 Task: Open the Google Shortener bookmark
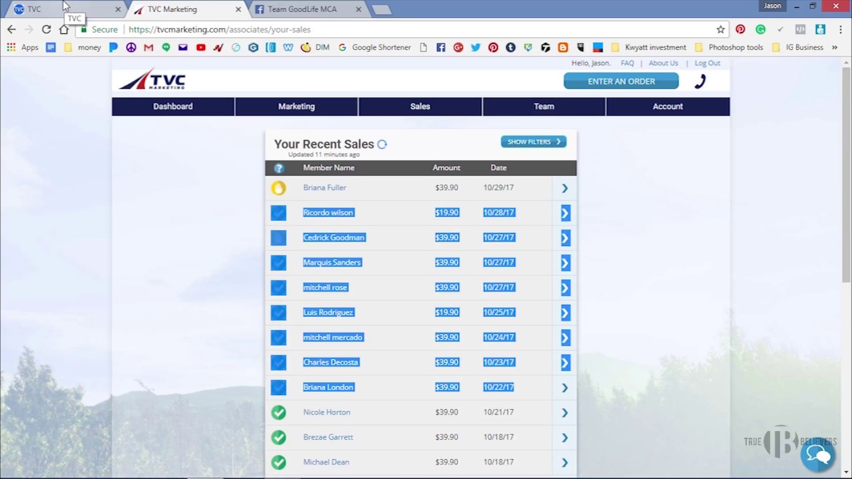point(375,47)
